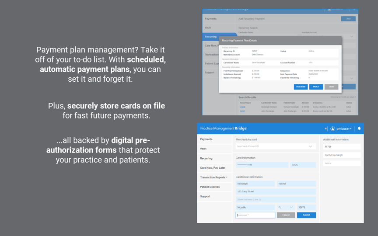378x236 pixels.
Task: Click the Add button for recurring payment
Action: (x=348, y=19)
